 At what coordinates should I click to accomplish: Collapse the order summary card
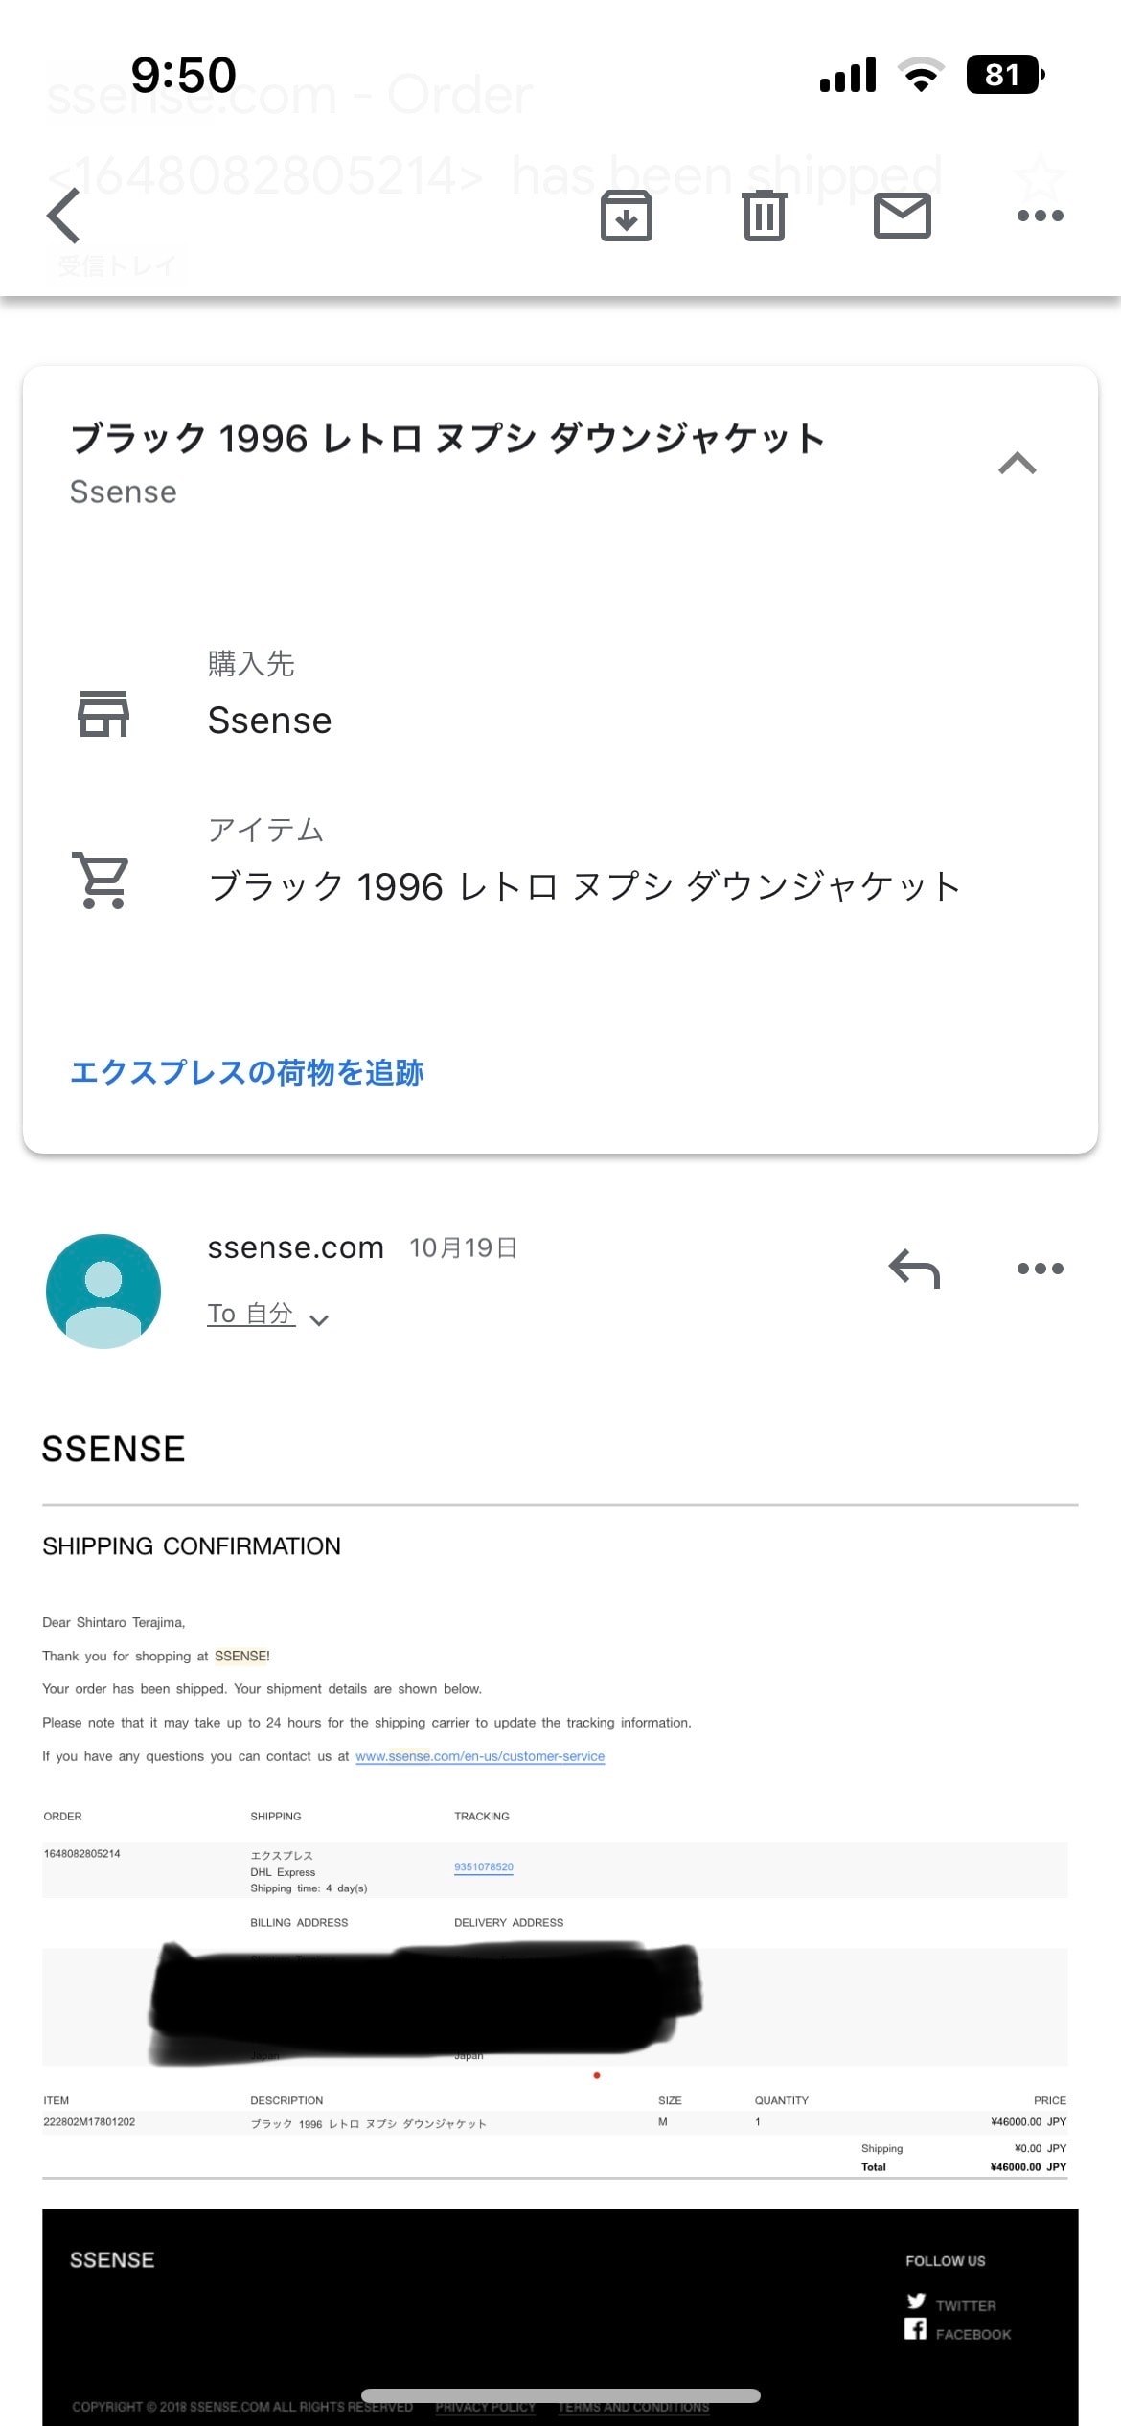pos(1018,464)
